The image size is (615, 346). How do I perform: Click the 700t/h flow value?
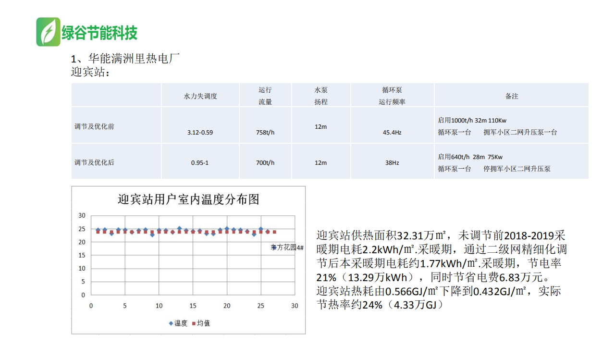tap(265, 162)
